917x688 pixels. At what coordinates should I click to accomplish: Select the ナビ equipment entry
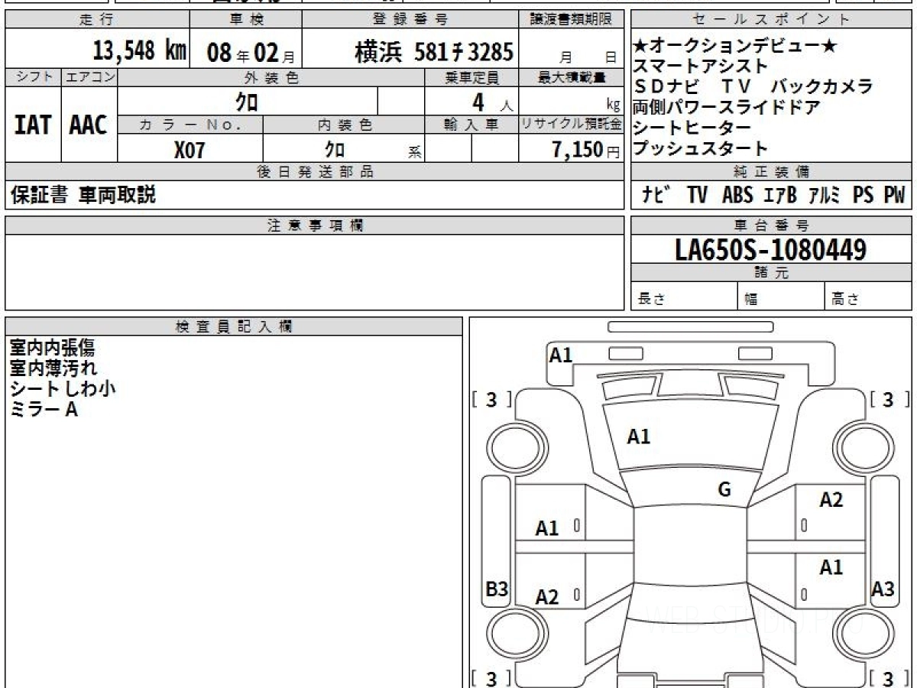(657, 195)
